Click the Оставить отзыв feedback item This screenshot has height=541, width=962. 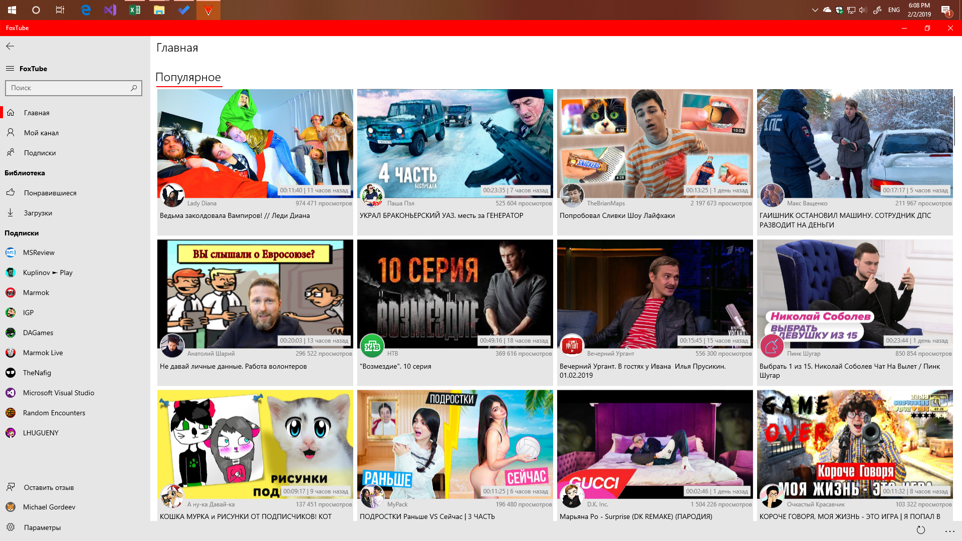(49, 487)
